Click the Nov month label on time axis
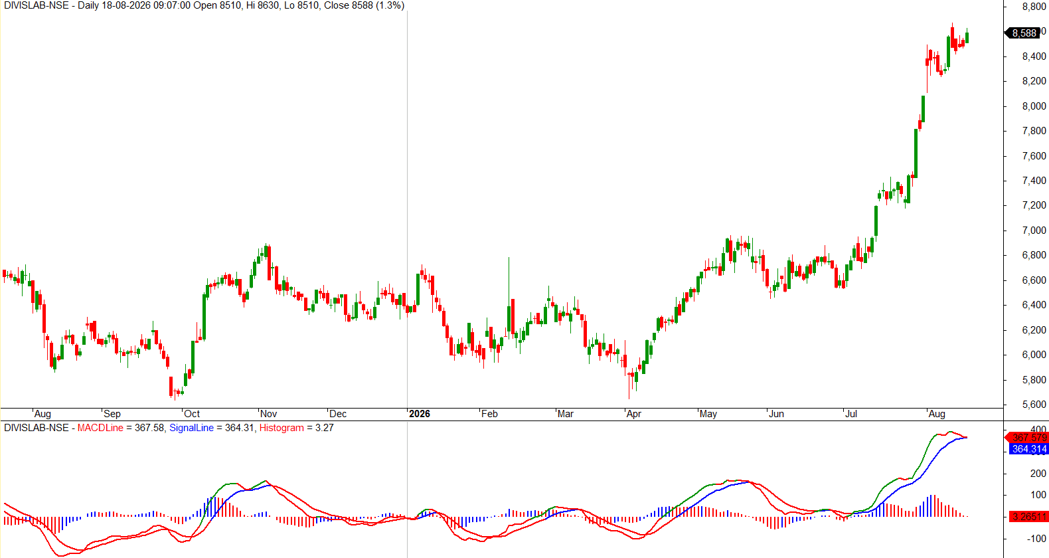 click(x=268, y=414)
